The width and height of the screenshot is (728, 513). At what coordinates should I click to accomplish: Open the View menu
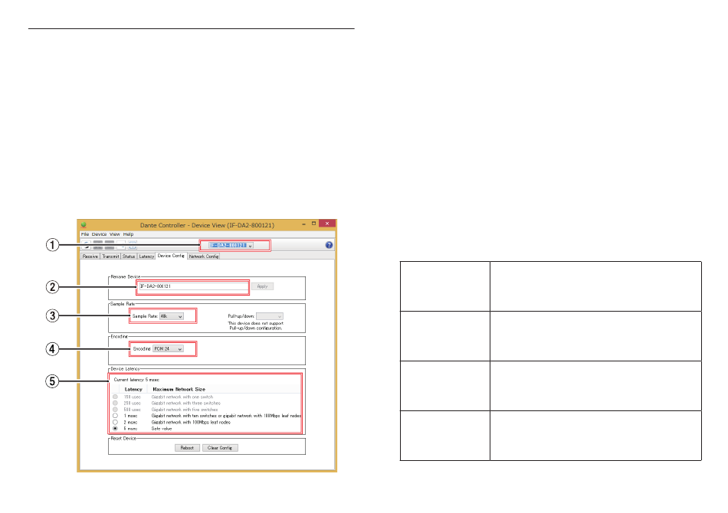tap(115, 234)
